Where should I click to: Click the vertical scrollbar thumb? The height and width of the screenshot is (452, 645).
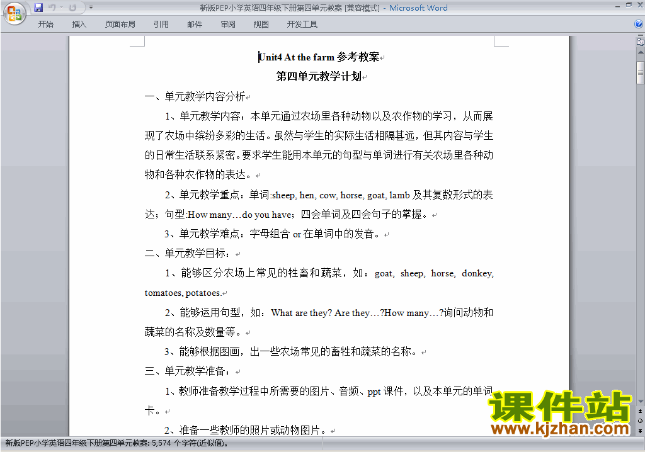[641, 73]
